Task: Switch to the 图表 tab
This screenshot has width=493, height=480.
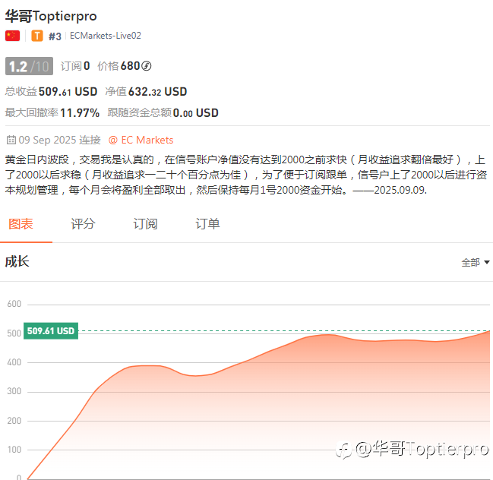Action: [x=21, y=224]
